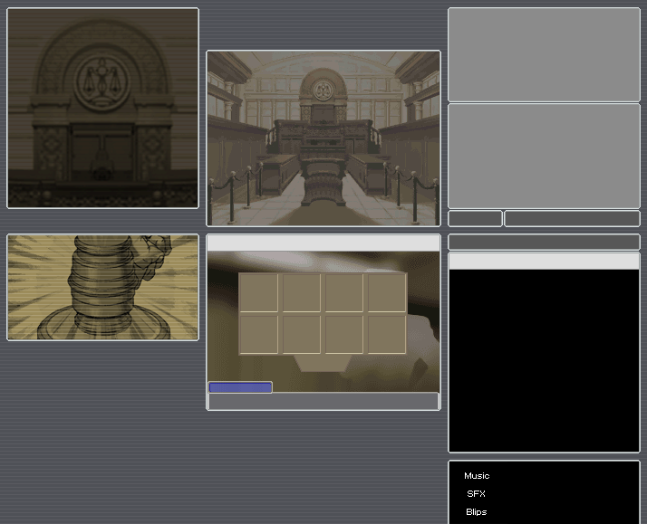Viewport: 647px width, 524px height.
Task: Click the white bar above the emote grid
Action: tap(323, 243)
